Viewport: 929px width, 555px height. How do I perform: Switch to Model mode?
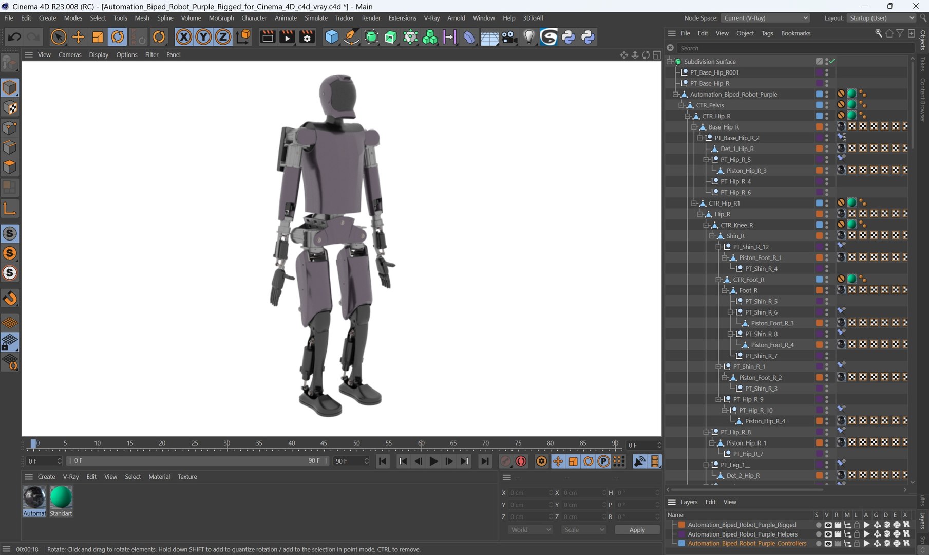click(10, 88)
